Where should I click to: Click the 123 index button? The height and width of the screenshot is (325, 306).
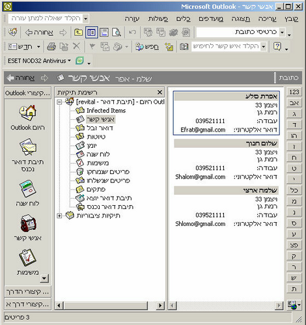294,92
